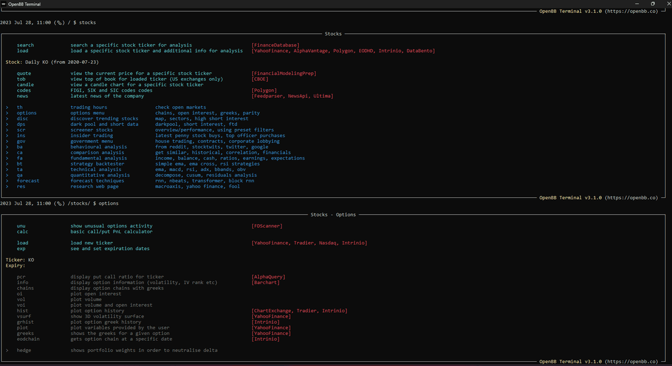Click the 'vsurf' volatility surface command
The width and height of the screenshot is (672, 366).
pyautogui.click(x=24, y=317)
